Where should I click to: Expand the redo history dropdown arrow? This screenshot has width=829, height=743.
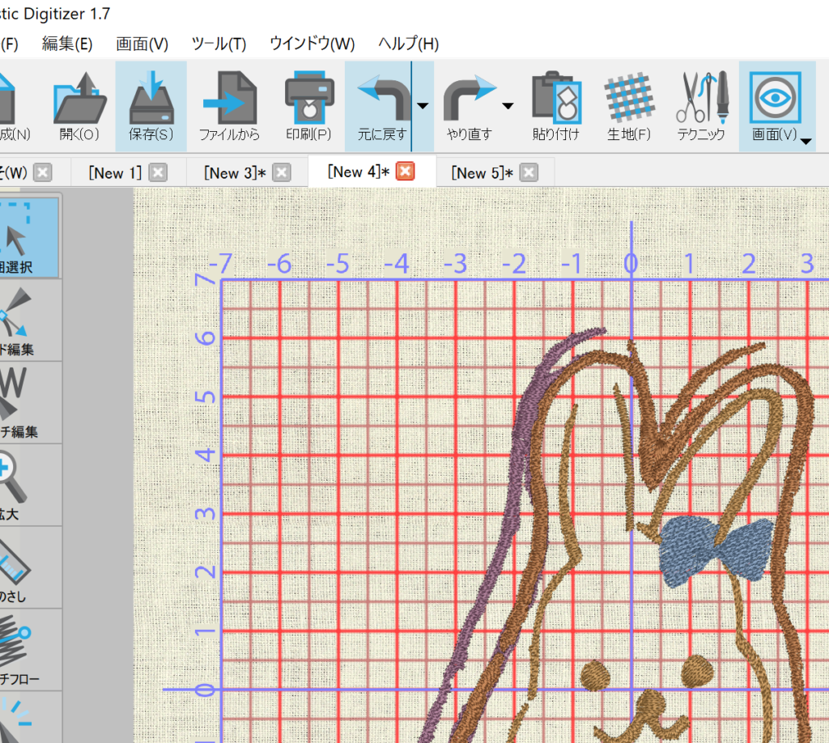tap(508, 105)
